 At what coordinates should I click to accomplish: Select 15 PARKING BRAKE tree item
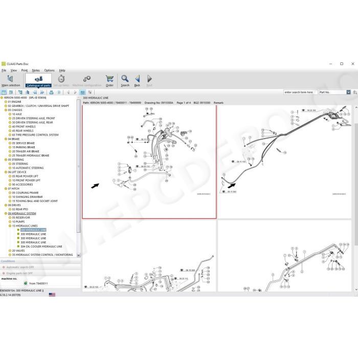click(24, 147)
